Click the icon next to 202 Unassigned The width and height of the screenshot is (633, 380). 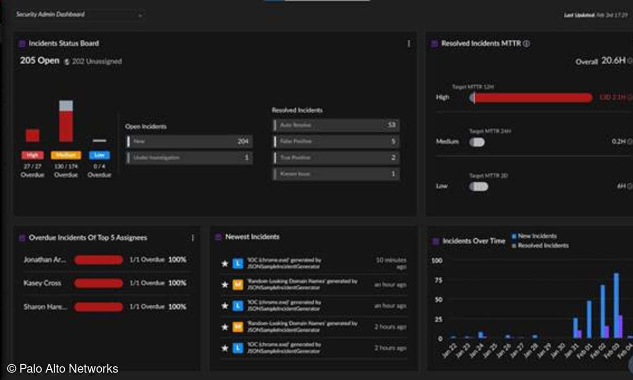coord(67,62)
